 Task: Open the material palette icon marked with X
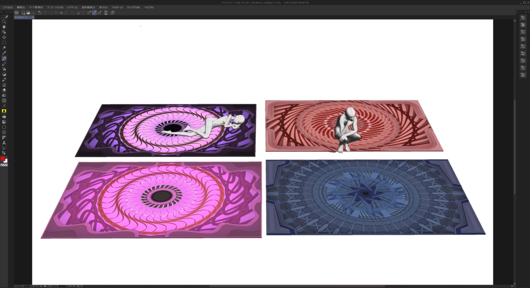523,25
